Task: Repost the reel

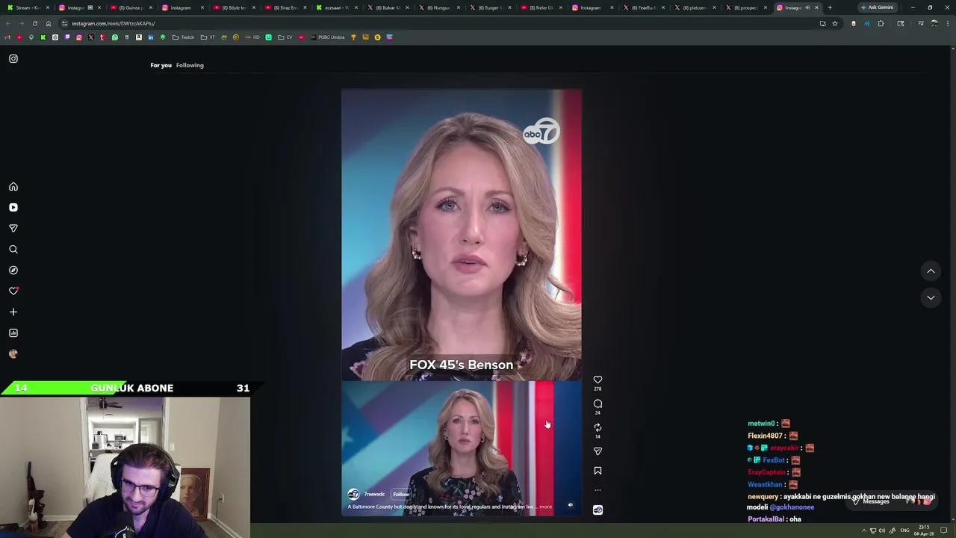Action: 597,427
